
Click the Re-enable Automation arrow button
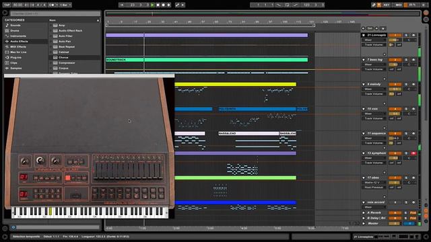point(183,5)
